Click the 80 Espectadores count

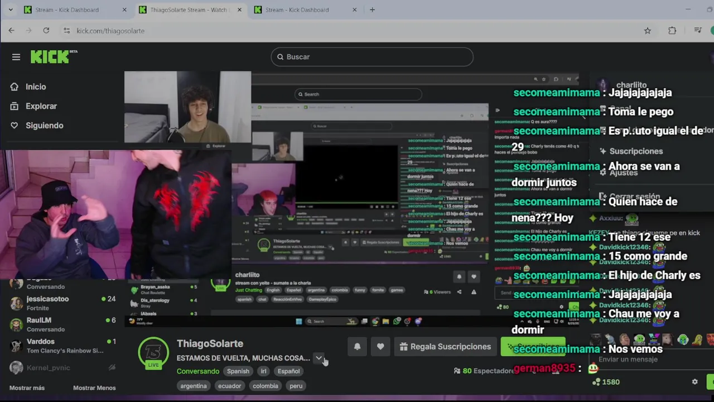484,371
